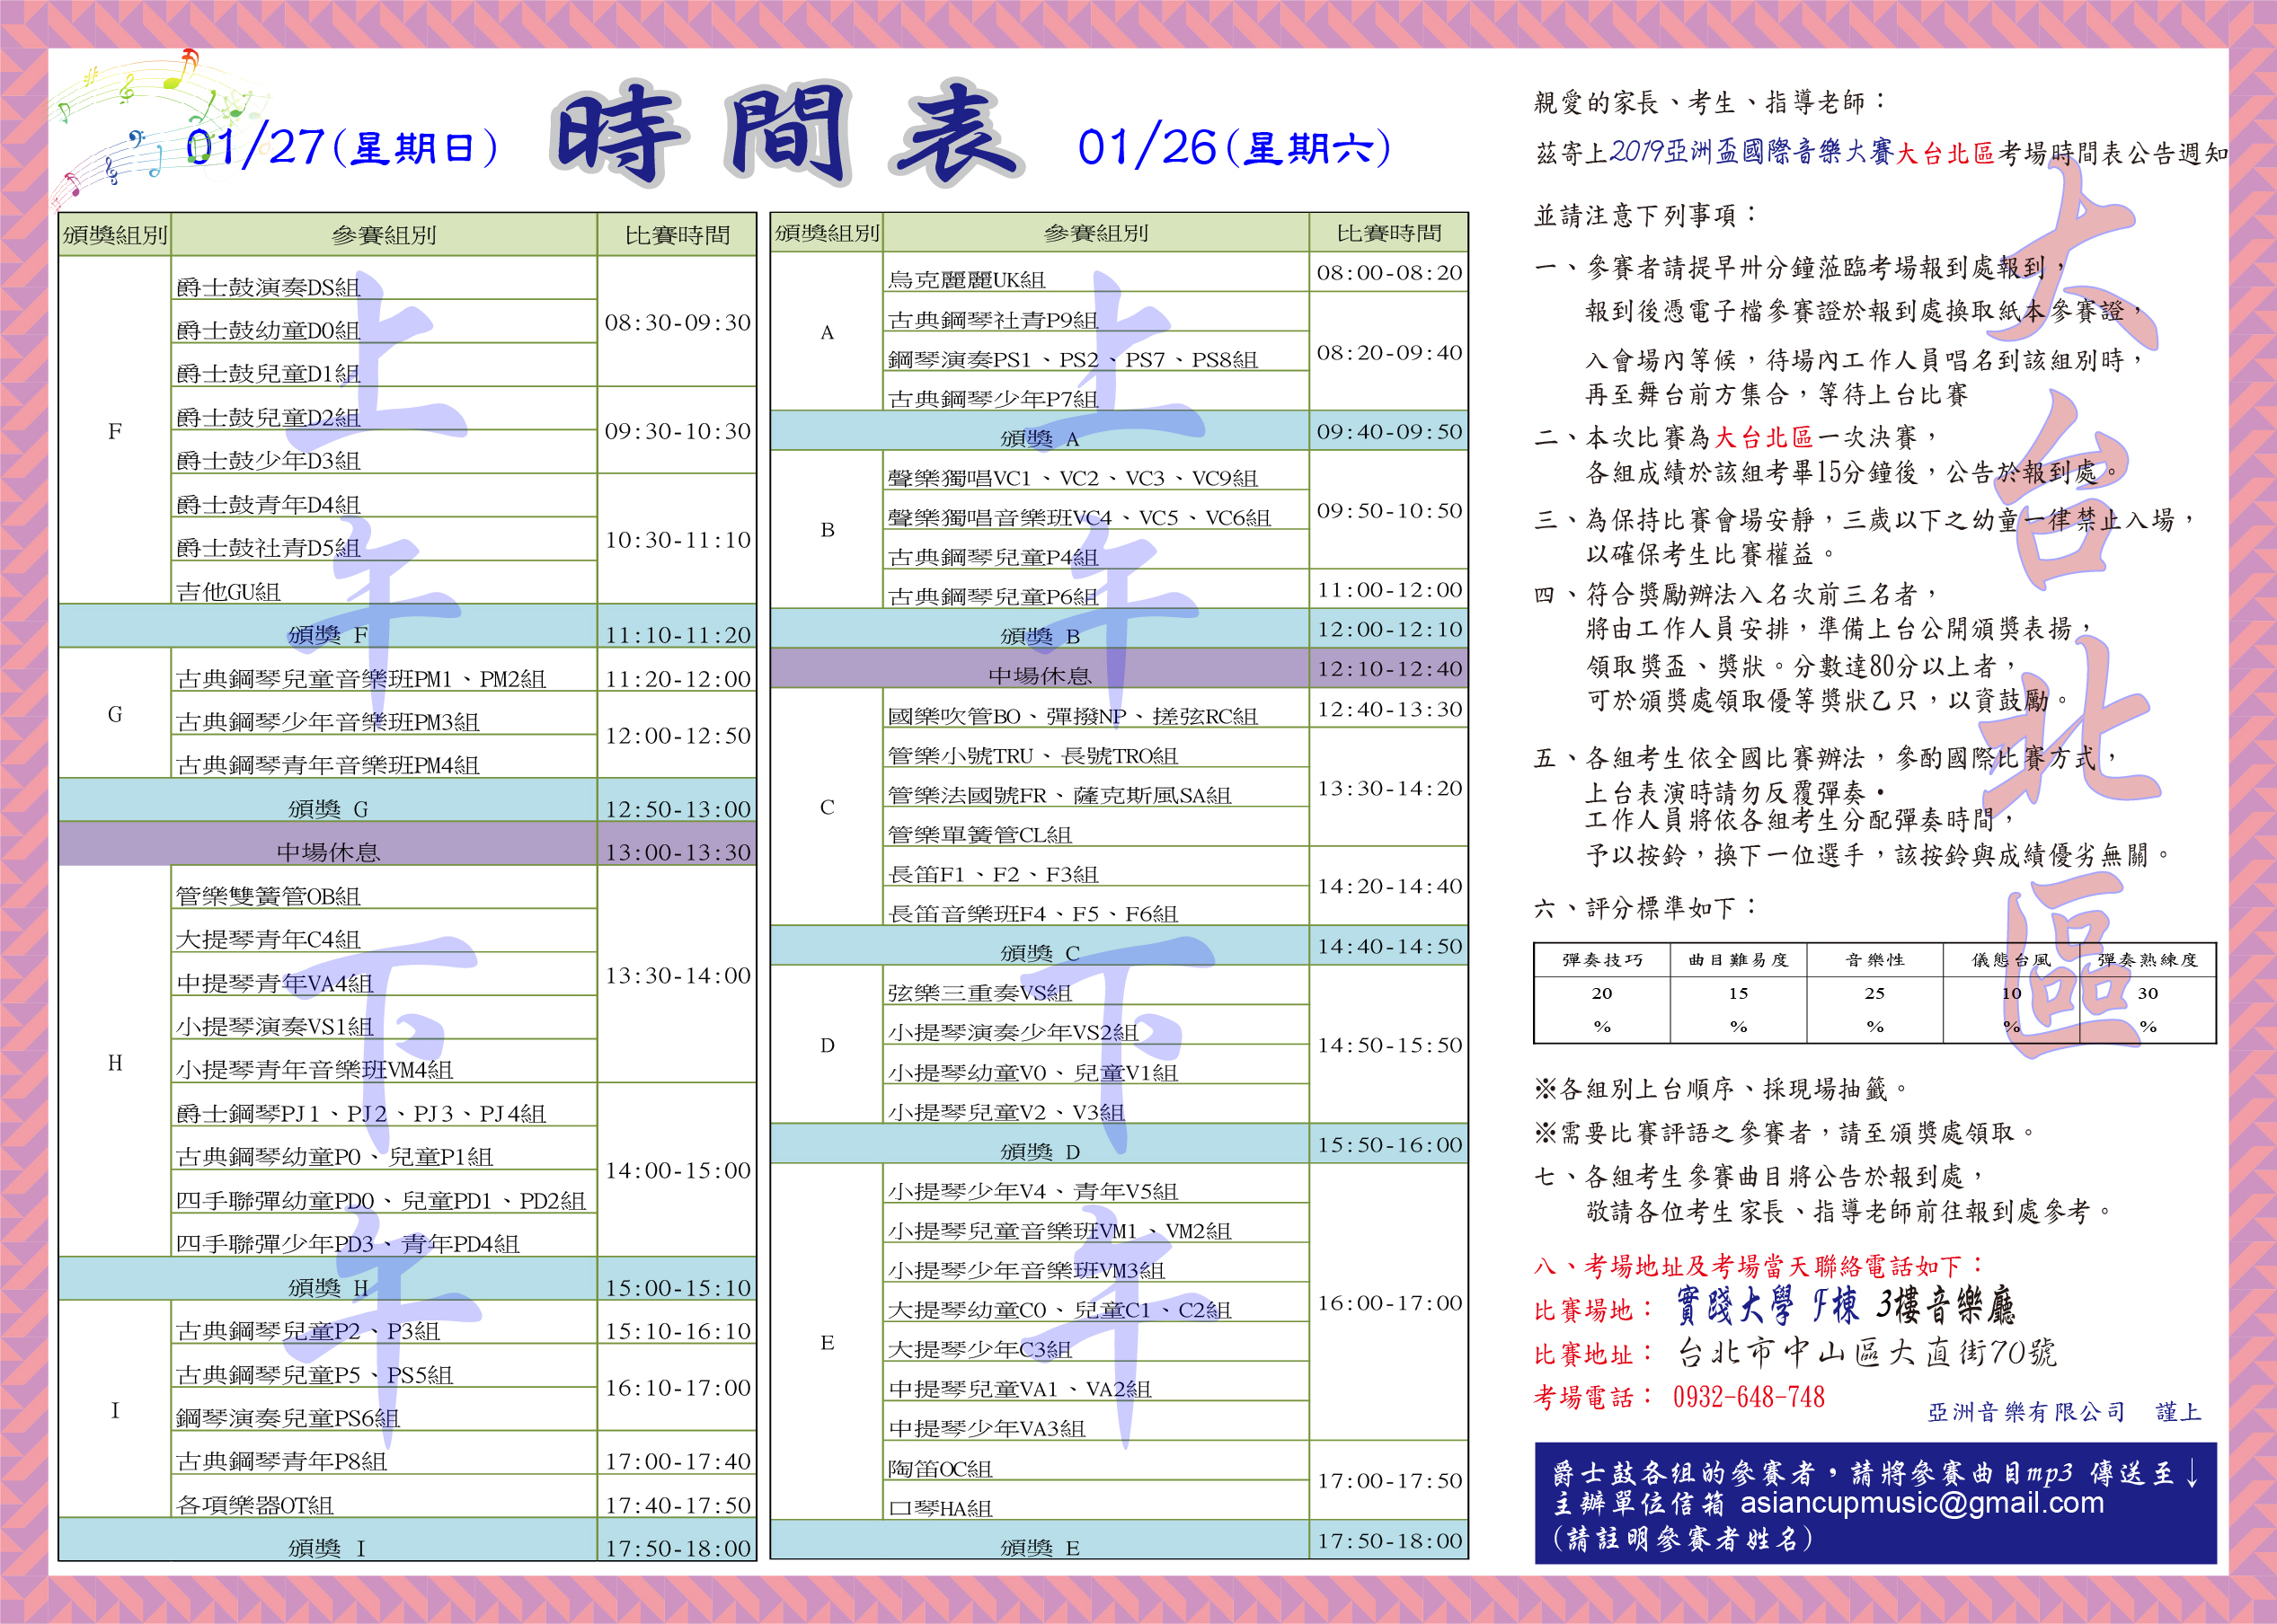Click the 01/26 (星期六) date label

[x=1234, y=148]
